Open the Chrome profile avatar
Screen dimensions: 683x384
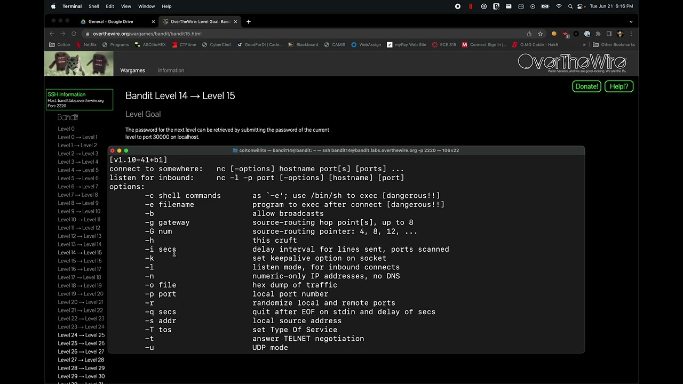point(620,34)
